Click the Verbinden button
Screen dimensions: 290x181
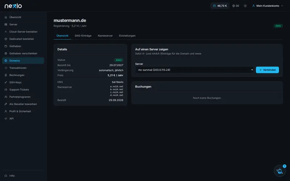click(267, 70)
